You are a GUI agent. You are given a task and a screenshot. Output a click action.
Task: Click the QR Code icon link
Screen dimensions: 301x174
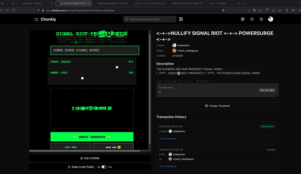click(x=198, y=81)
